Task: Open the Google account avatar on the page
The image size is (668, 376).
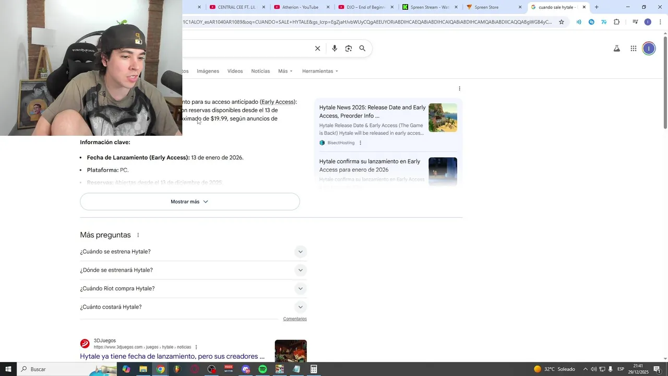Action: [x=649, y=49]
